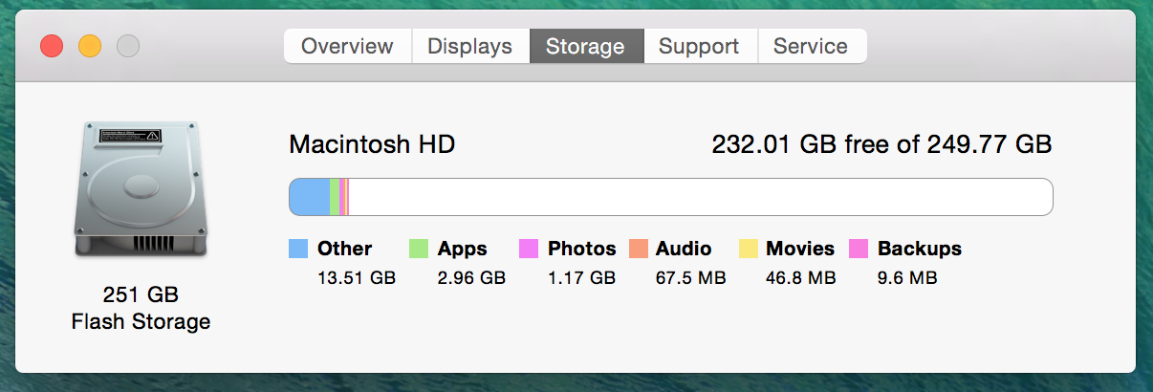Click the Backups legend label
Viewport: 1153px width, 392px height.
coord(920,249)
